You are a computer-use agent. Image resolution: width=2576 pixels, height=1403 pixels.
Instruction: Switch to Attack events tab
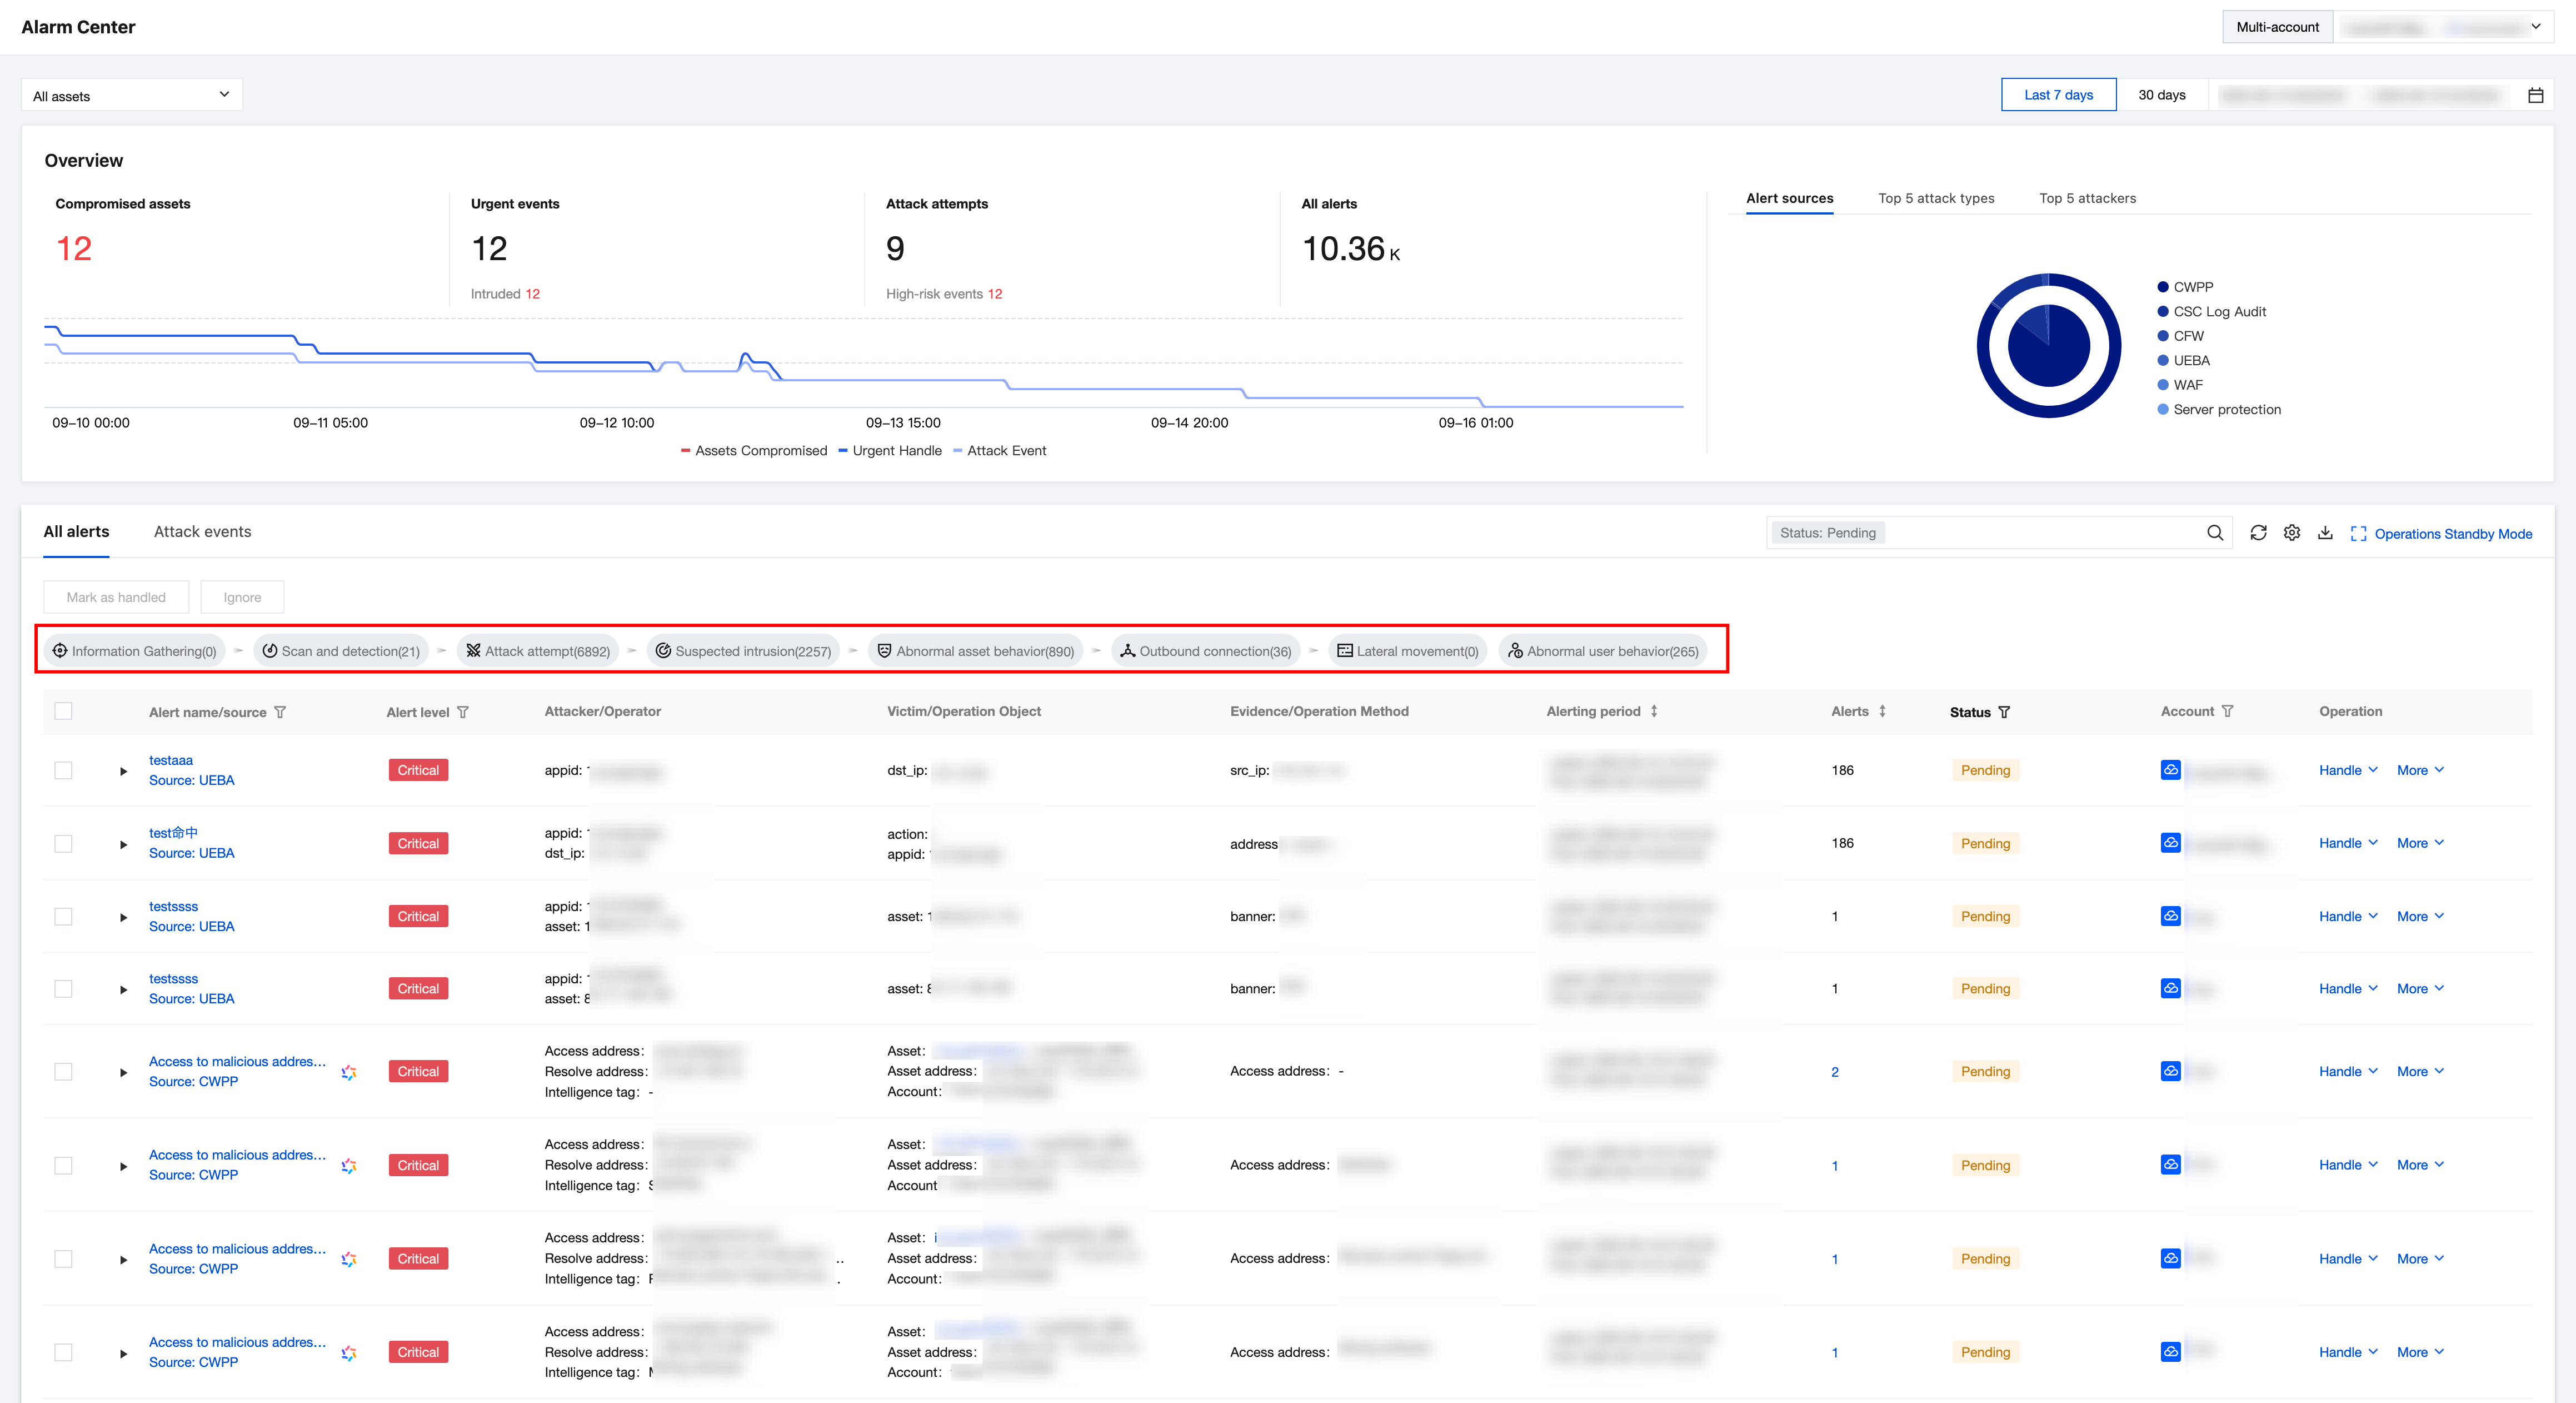[x=202, y=531]
